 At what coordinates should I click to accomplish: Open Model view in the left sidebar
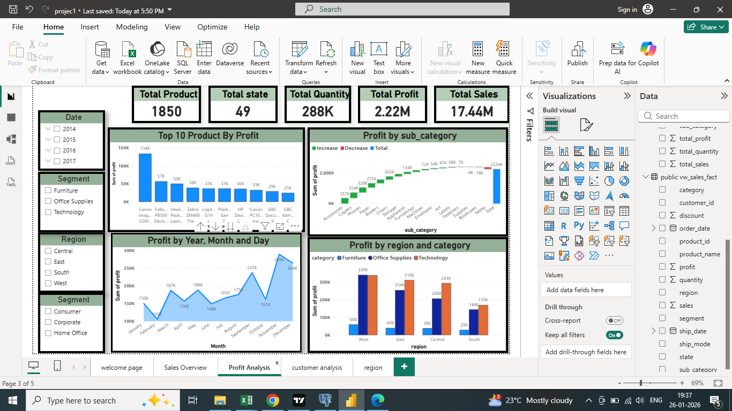(x=11, y=139)
